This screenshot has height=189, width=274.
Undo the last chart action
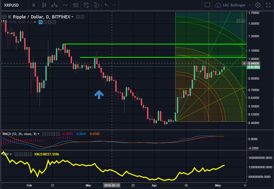point(107,5)
